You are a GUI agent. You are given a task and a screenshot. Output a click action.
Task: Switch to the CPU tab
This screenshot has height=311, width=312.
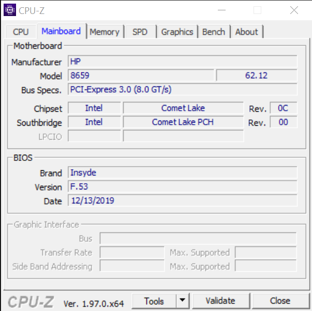(21, 32)
